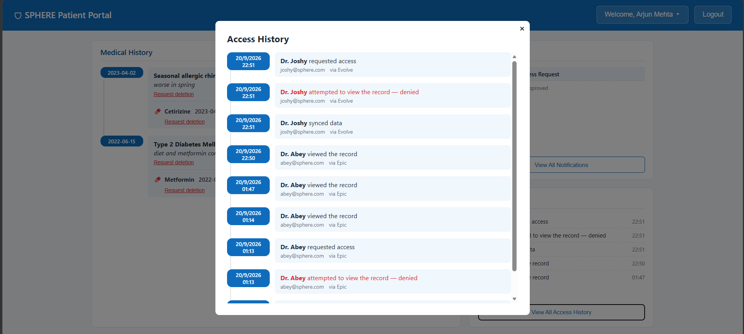744x334 pixels.
Task: Request deletion of the Cetirizine medication
Action: (184, 122)
